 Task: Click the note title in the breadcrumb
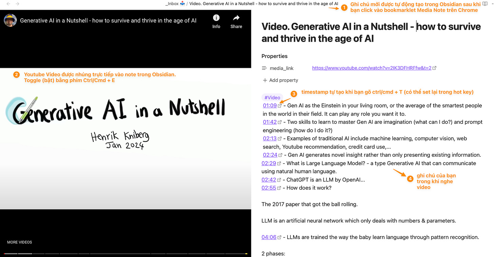(264, 4)
